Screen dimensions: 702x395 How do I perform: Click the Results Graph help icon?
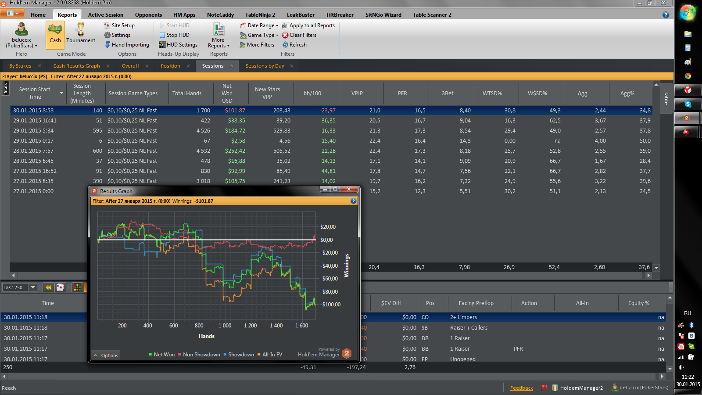353,201
